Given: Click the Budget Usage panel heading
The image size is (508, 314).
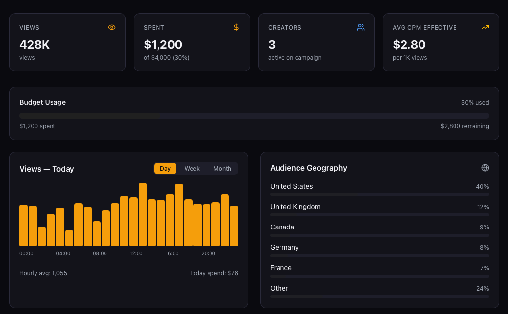Looking at the screenshot, I should 42,102.
